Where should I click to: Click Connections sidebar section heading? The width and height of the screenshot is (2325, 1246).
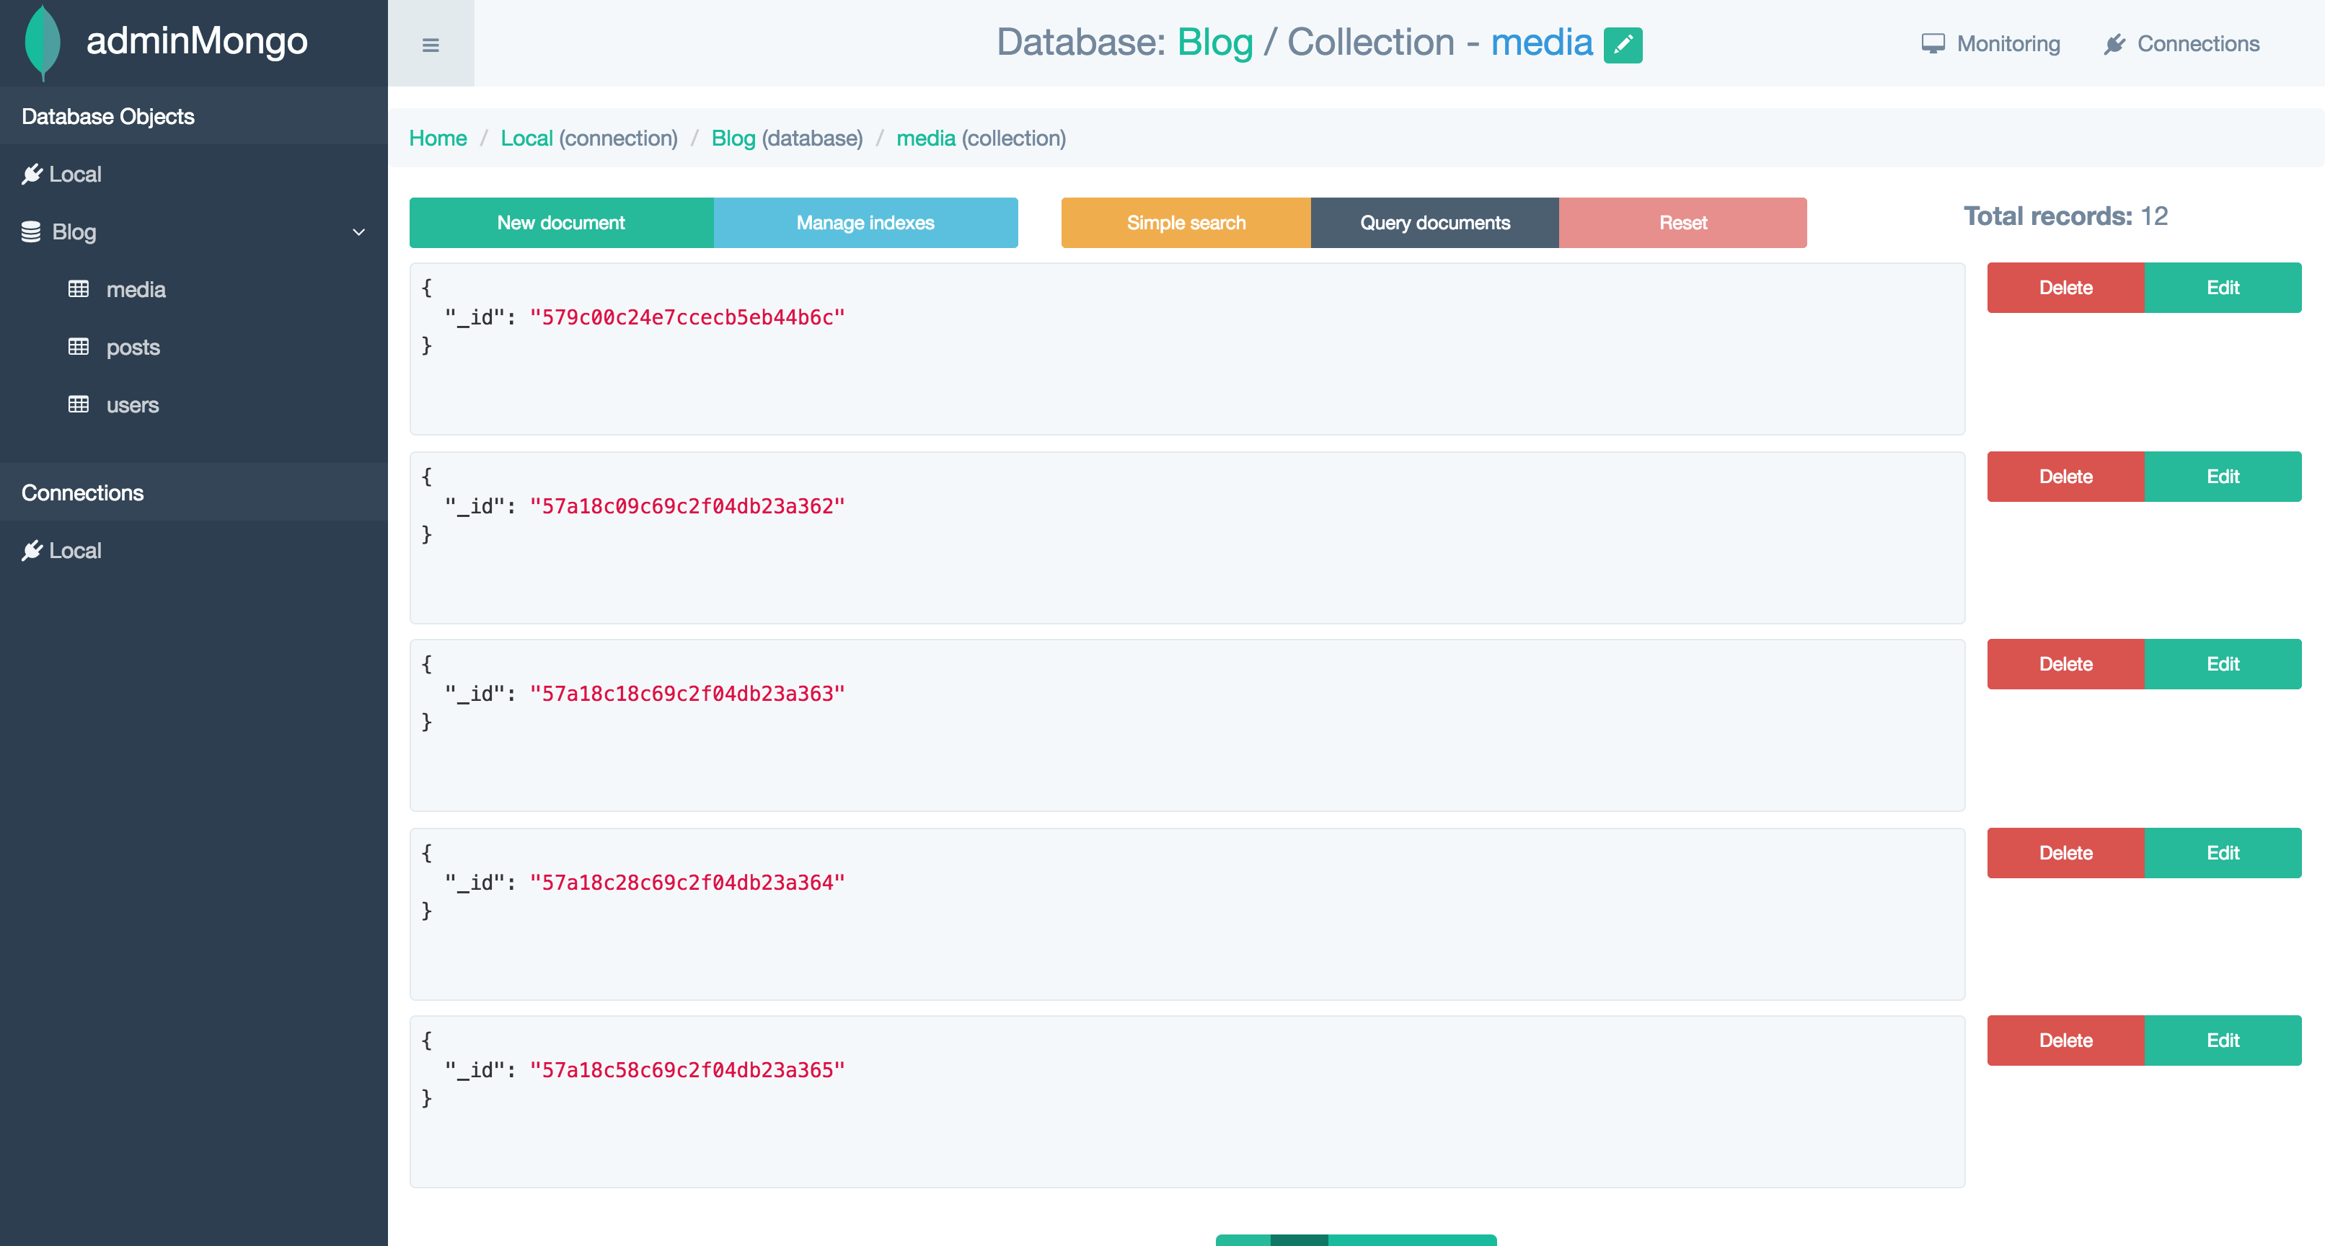[83, 492]
